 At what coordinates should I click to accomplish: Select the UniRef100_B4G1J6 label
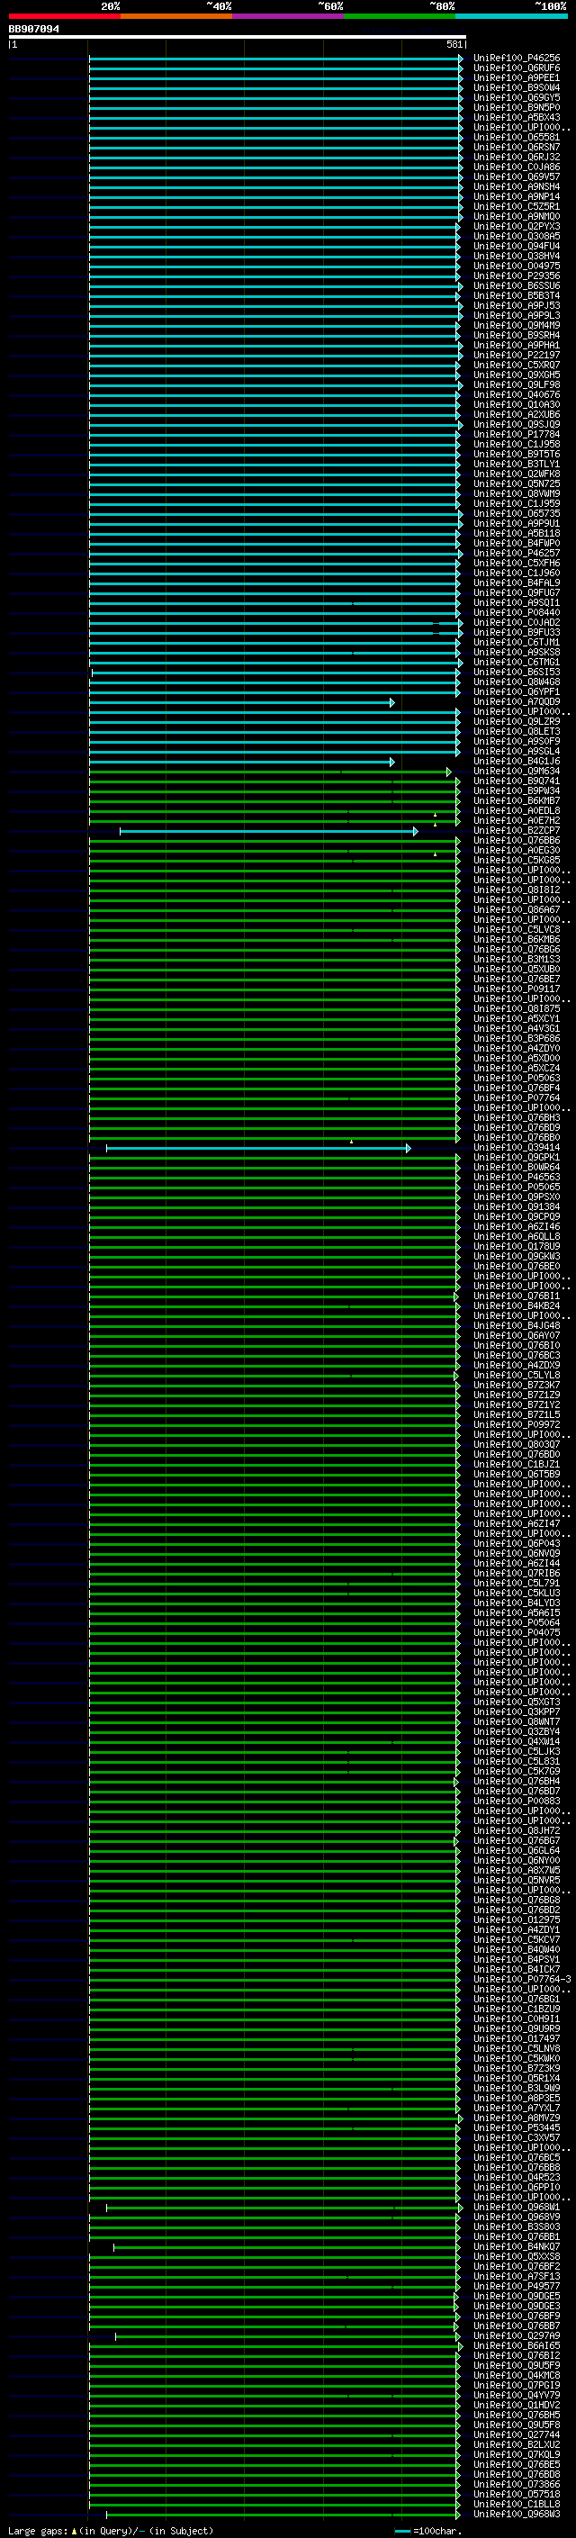tap(517, 762)
